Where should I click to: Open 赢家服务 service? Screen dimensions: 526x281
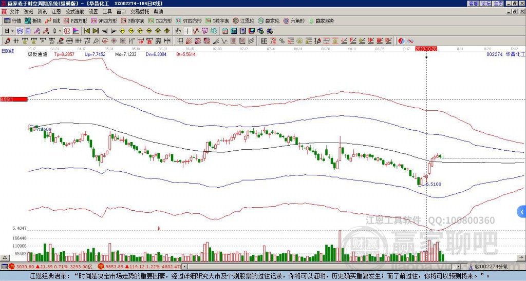click(x=322, y=21)
